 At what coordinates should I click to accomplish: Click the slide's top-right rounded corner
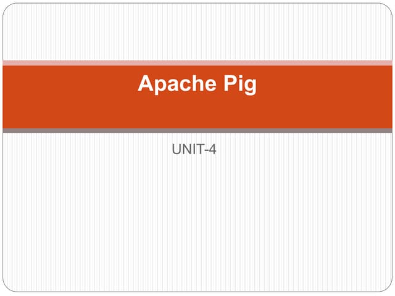point(388,8)
